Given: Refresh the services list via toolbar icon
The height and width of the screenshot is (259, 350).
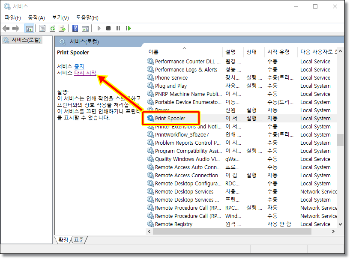Looking at the screenshot, I should click(52, 28).
